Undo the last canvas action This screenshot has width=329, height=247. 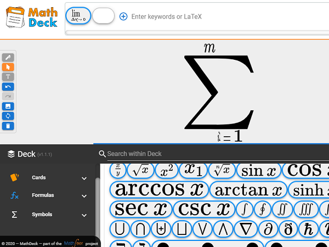[8, 87]
